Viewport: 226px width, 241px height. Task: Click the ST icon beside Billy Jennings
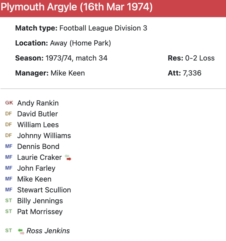(9, 201)
